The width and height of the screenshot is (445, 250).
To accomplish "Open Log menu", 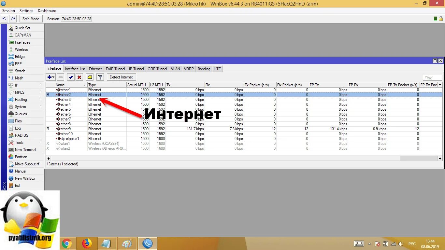I will pos(18,128).
